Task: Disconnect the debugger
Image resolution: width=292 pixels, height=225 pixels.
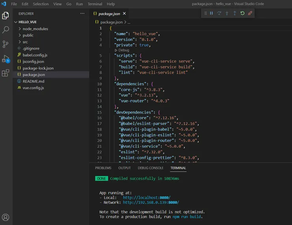Action: click(x=250, y=13)
